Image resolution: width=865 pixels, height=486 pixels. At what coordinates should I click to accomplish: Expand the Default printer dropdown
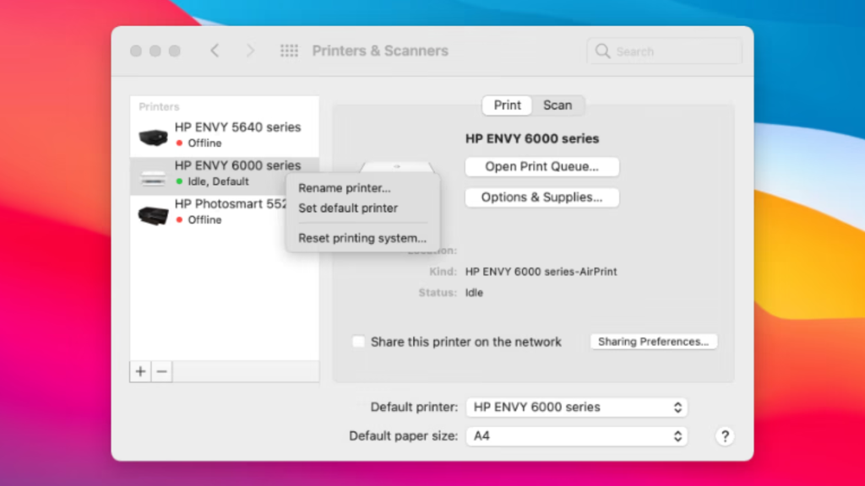pyautogui.click(x=577, y=407)
